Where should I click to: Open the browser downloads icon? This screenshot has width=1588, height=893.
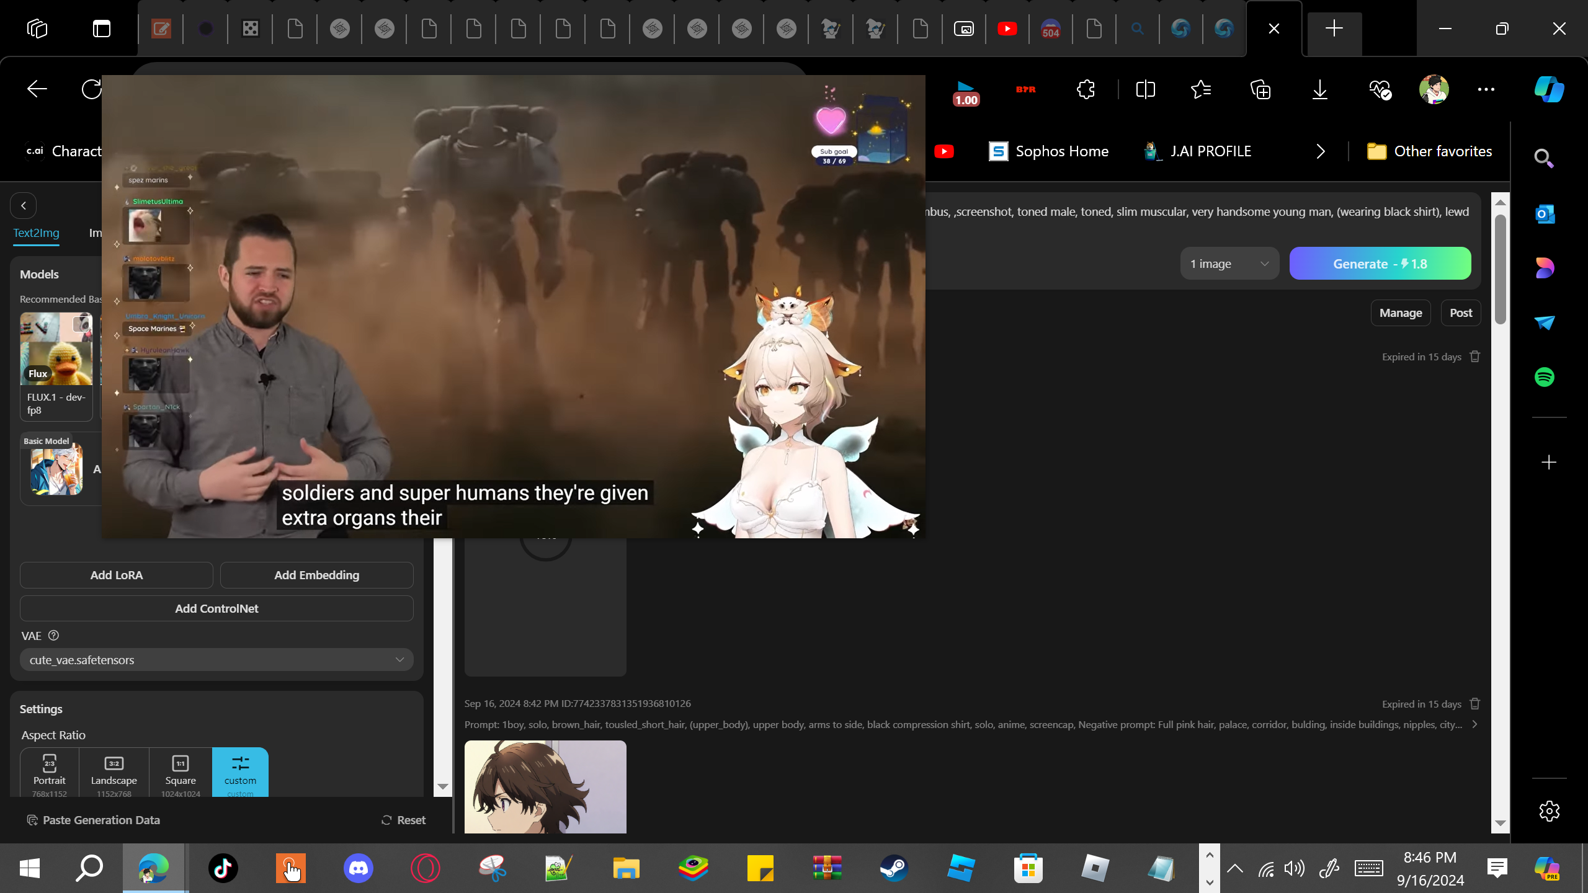coord(1319,89)
